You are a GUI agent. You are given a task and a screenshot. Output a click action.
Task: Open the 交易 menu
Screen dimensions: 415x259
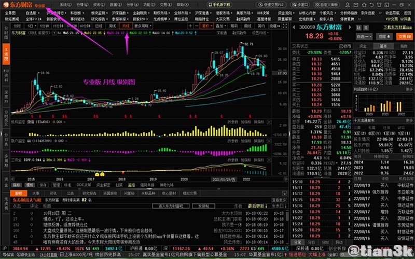point(165,5)
